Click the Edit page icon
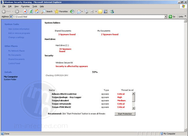Viewport: 188px width, 136px height. [x=92, y=12]
